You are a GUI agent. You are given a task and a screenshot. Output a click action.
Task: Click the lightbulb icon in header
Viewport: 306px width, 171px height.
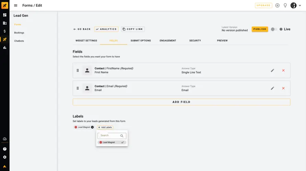click(x=285, y=5)
